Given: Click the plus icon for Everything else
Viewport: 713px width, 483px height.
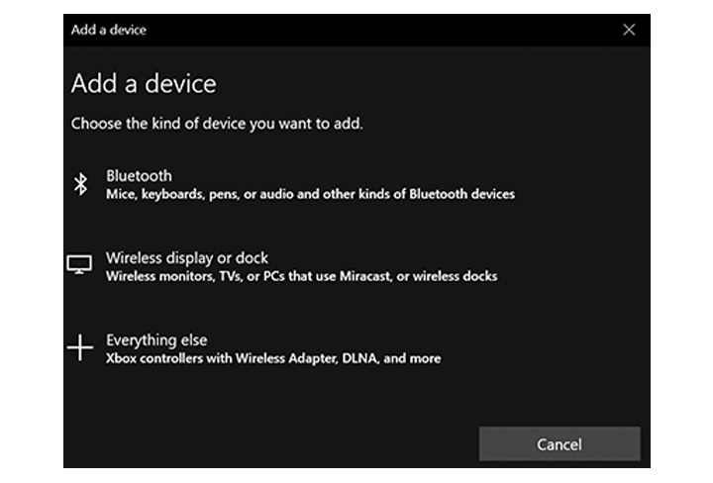Looking at the screenshot, I should [80, 347].
